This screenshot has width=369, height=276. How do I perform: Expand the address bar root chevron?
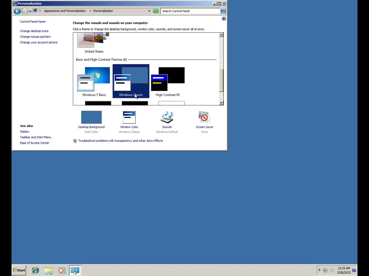(x=40, y=11)
